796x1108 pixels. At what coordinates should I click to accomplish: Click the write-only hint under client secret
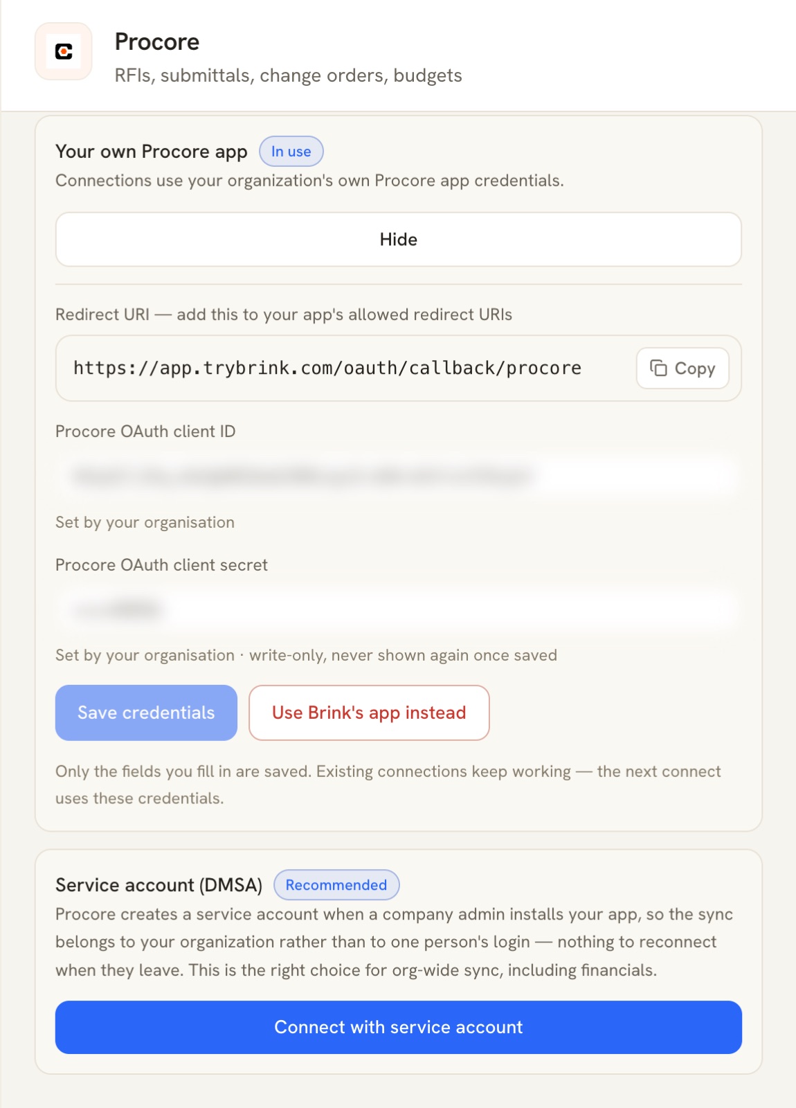pos(306,655)
